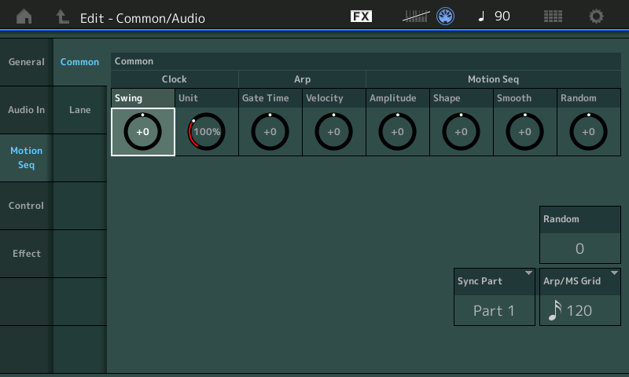Select the Lane sub-tab

[x=79, y=110]
